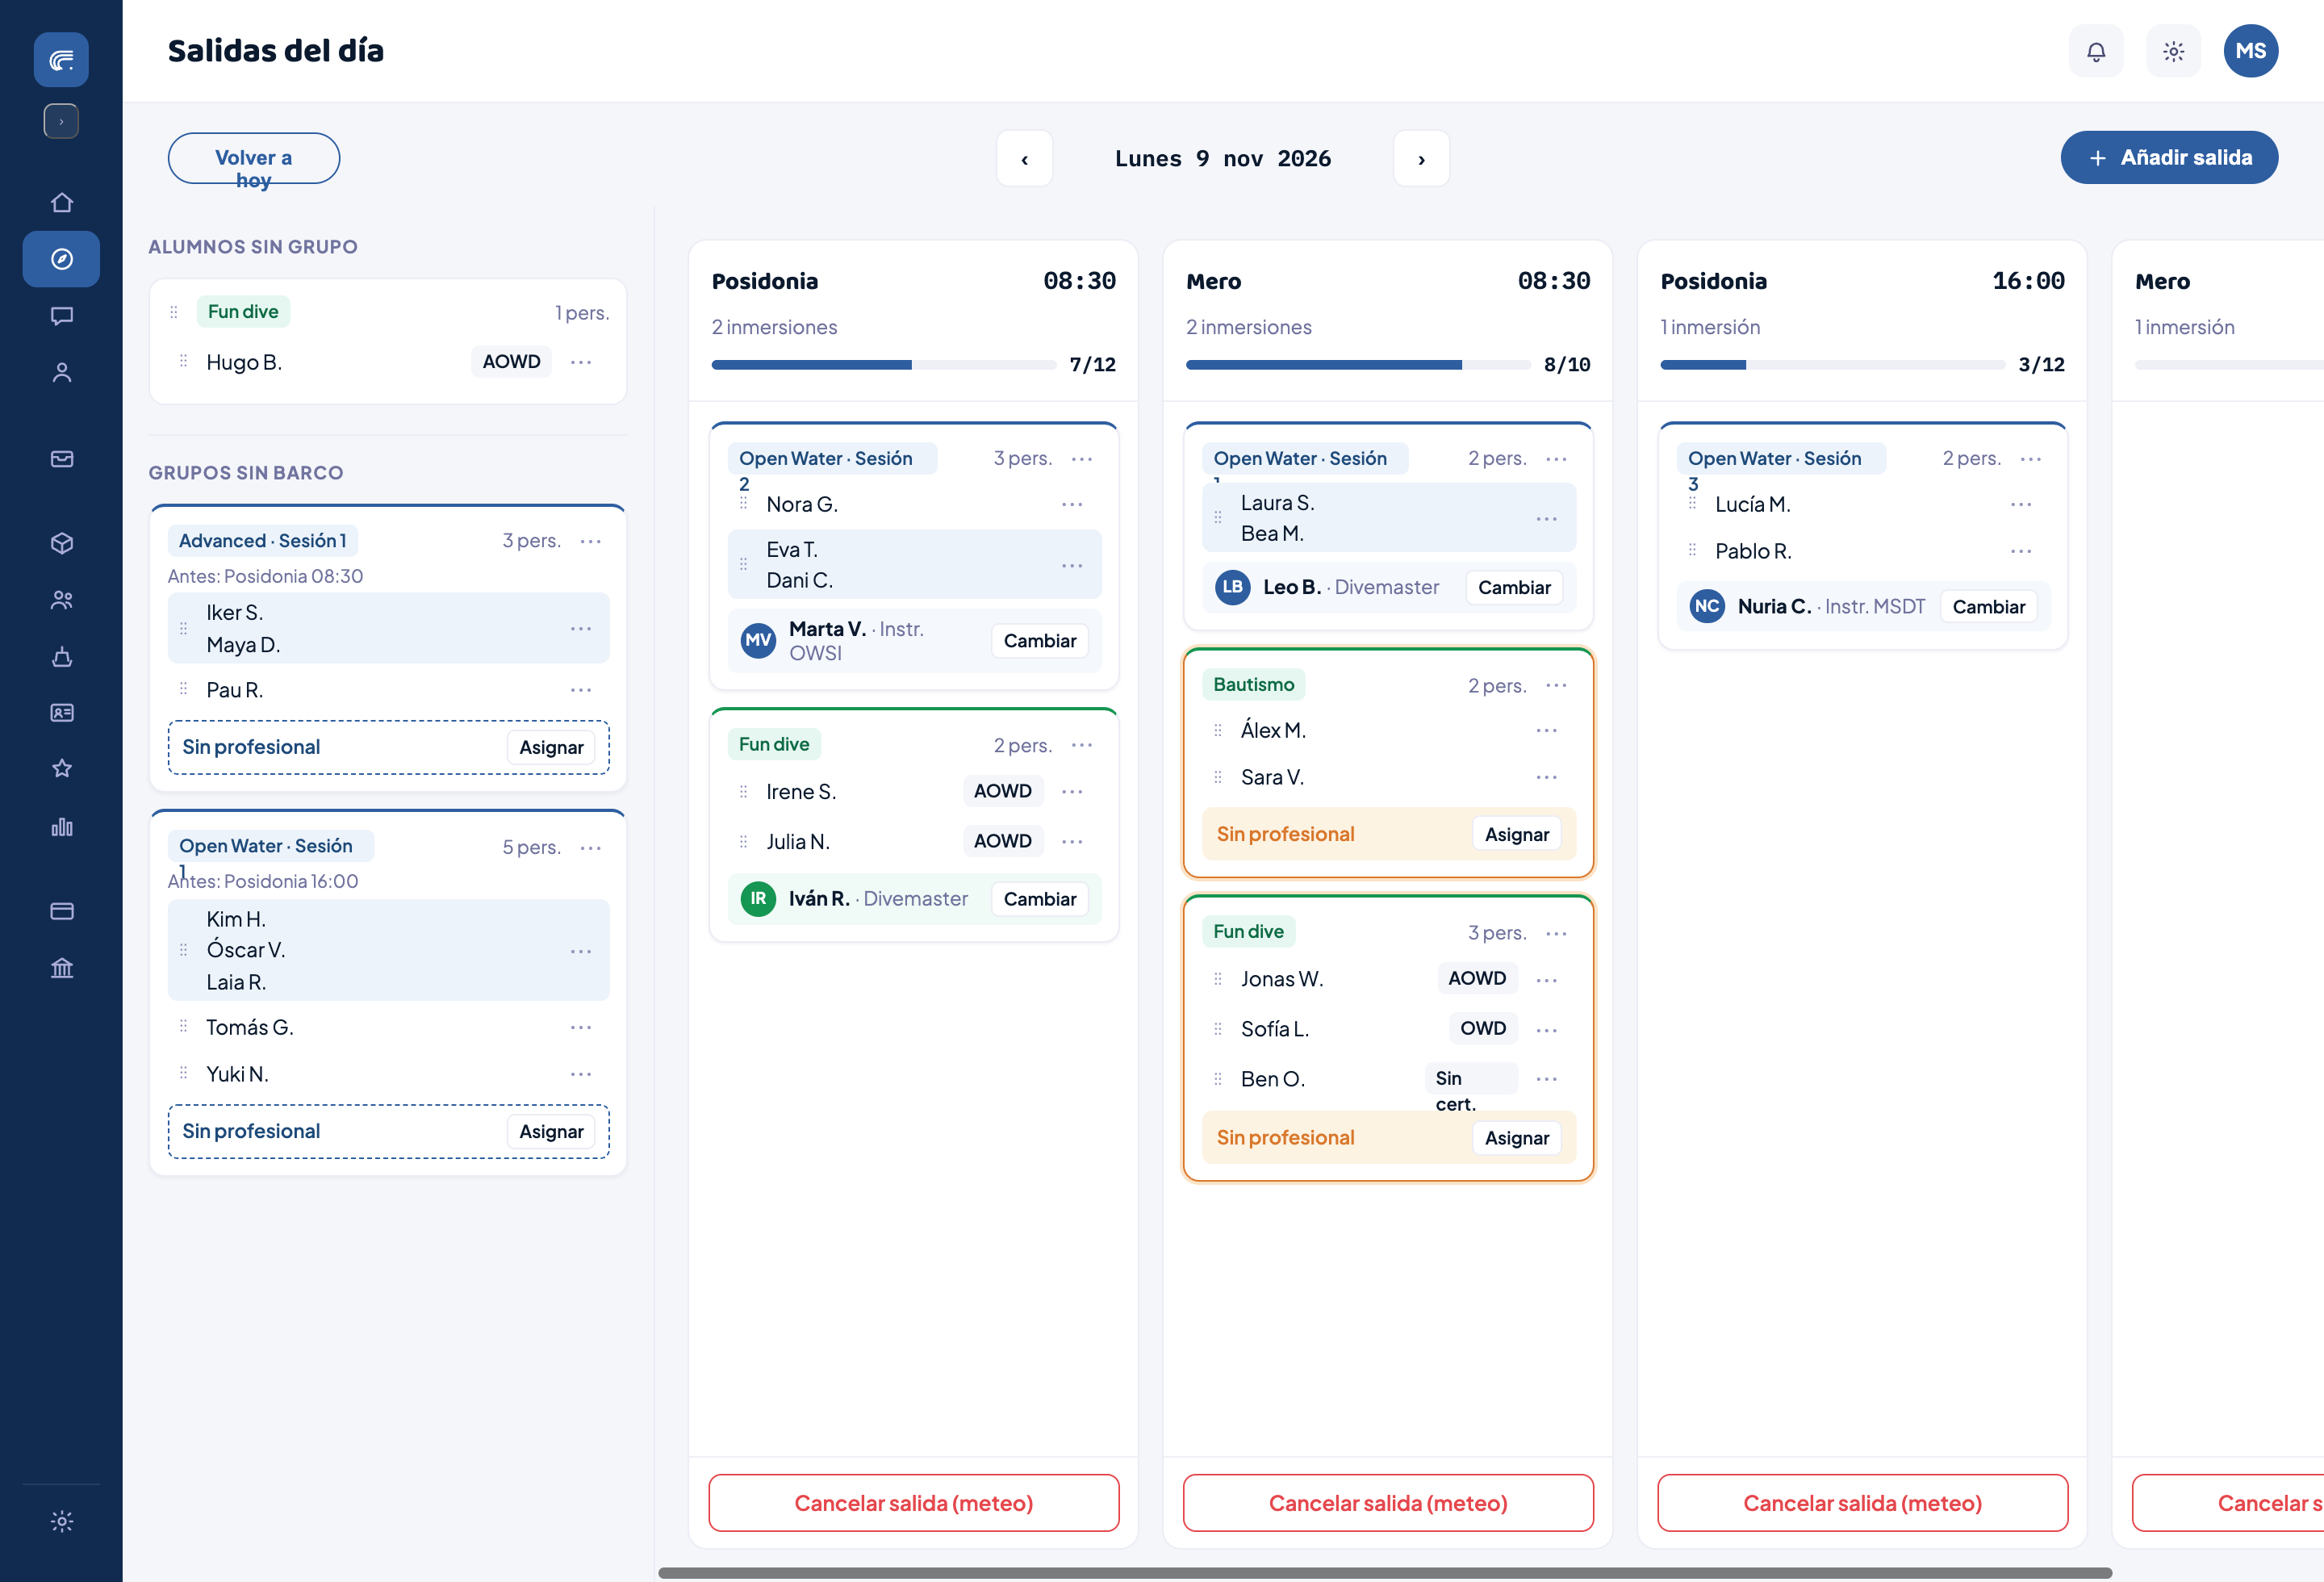Change Iván R. Divemaster

(x=1040, y=899)
